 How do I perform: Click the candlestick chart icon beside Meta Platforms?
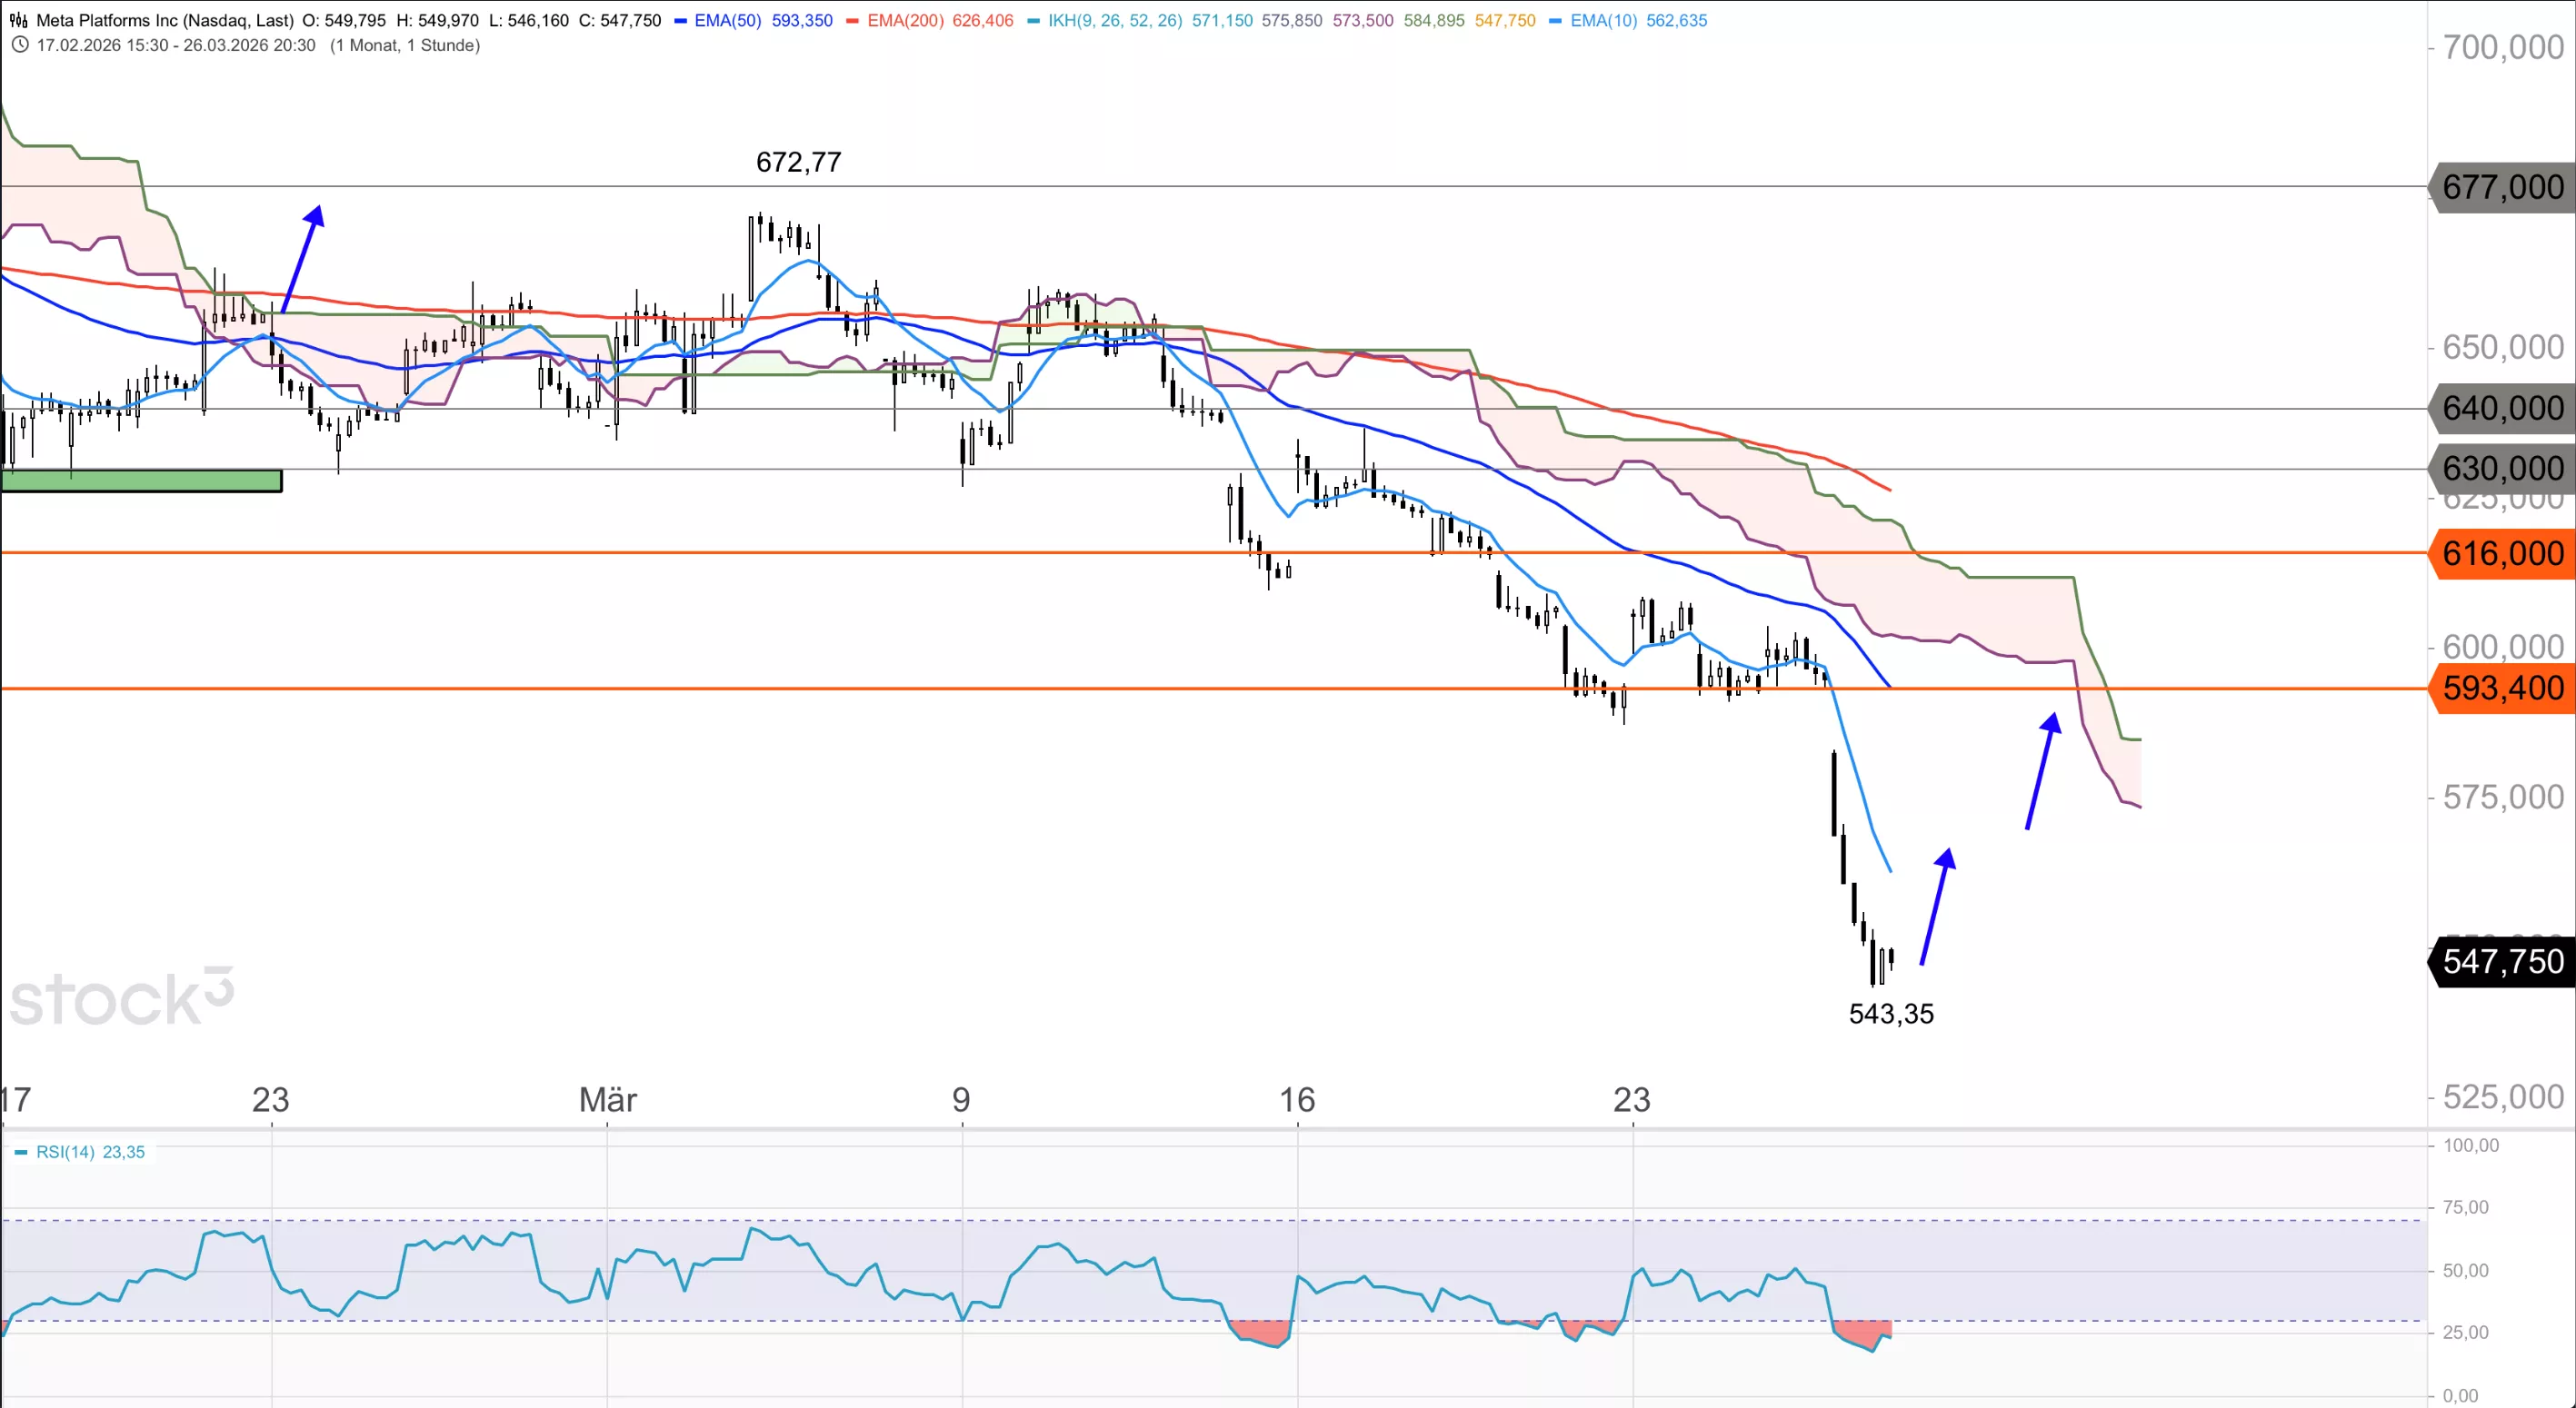click(x=18, y=20)
